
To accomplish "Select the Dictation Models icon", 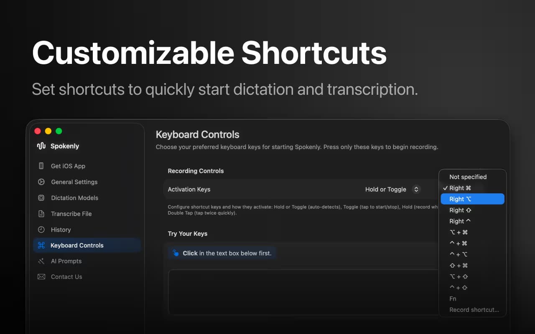I will [x=41, y=197].
